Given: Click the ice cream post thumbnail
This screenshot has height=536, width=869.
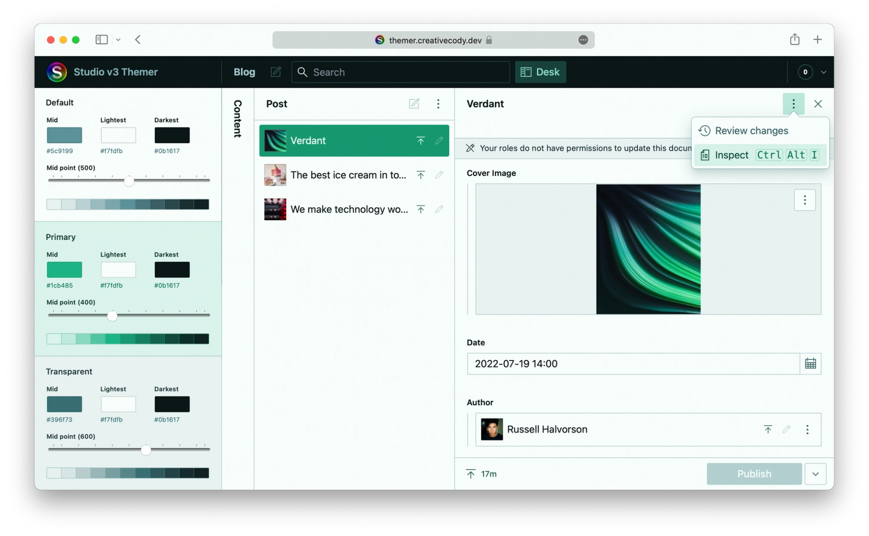Looking at the screenshot, I should (275, 175).
